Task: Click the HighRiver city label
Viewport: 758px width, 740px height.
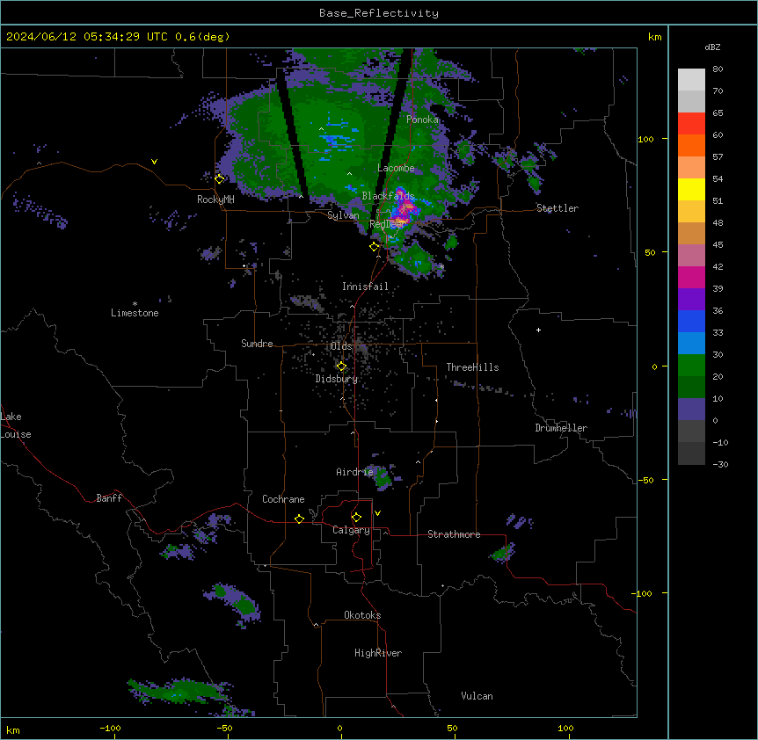Action: 378,653
